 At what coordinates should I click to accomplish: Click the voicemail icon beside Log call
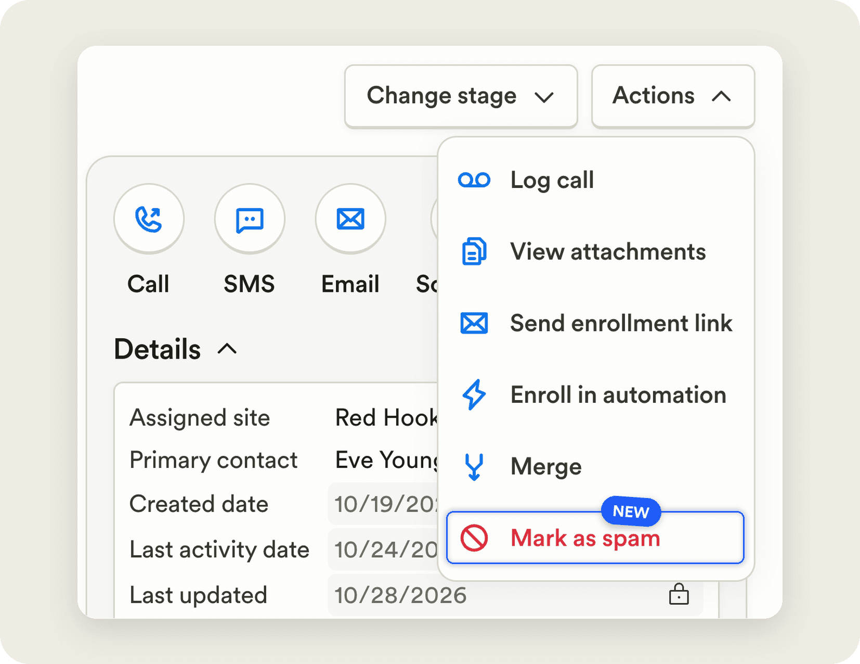click(x=474, y=180)
